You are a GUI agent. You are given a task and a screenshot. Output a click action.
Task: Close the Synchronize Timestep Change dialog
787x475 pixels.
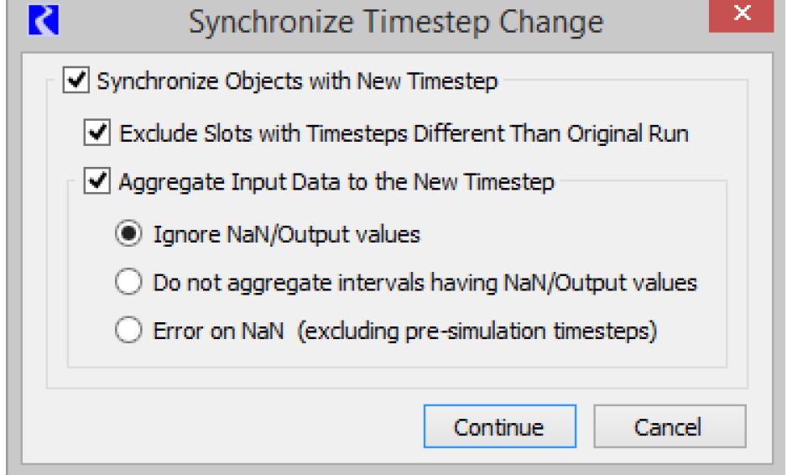741,16
